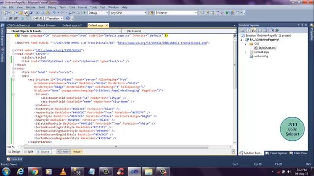Click the Save toolbar icon
Viewport: 314px width, 176px height.
click(26, 13)
